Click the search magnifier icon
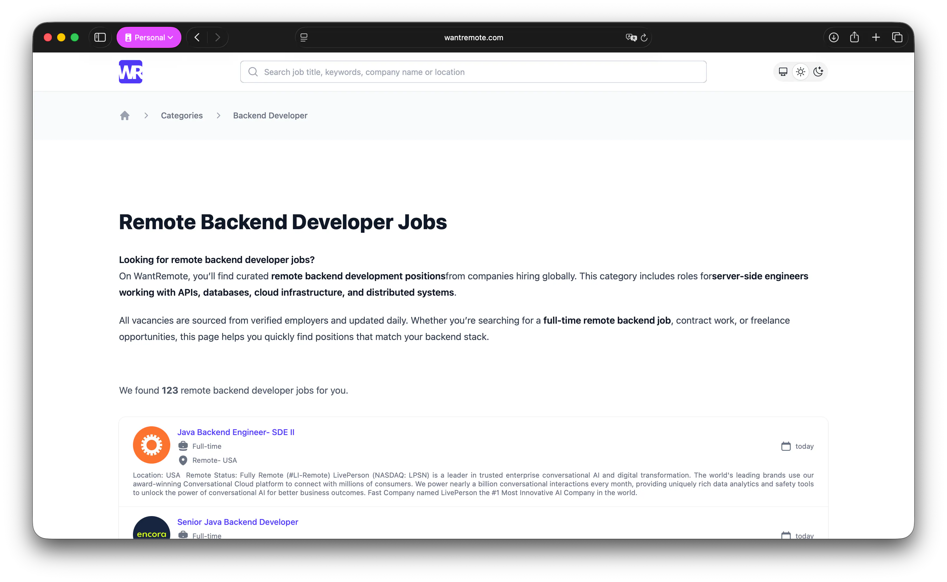This screenshot has height=582, width=947. coord(253,72)
